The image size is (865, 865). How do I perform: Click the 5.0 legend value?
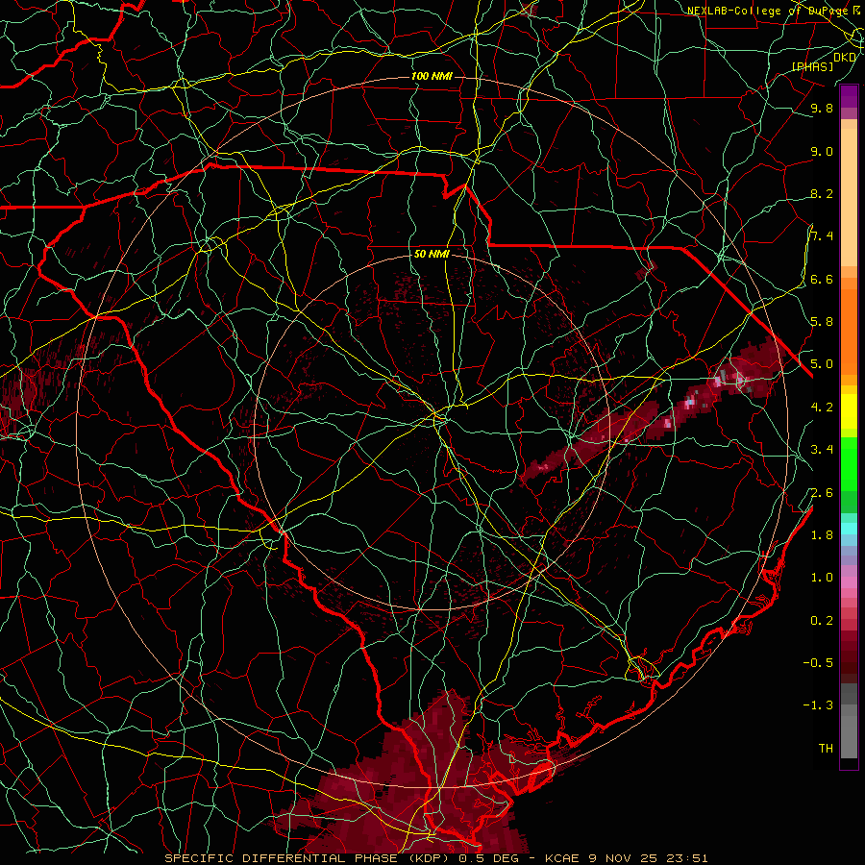(x=822, y=364)
